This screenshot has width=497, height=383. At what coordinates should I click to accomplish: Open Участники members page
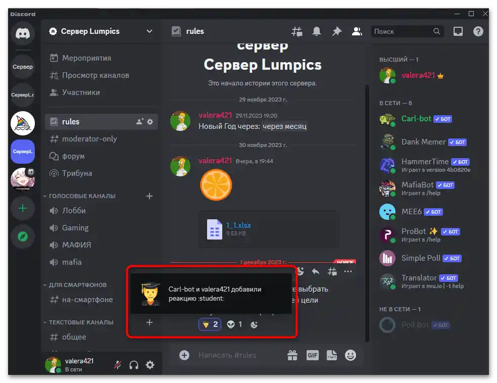pyautogui.click(x=102, y=92)
